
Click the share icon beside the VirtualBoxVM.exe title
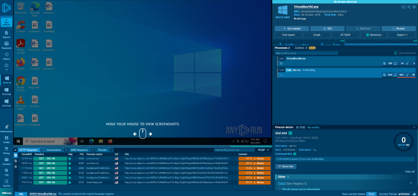coord(409,7)
